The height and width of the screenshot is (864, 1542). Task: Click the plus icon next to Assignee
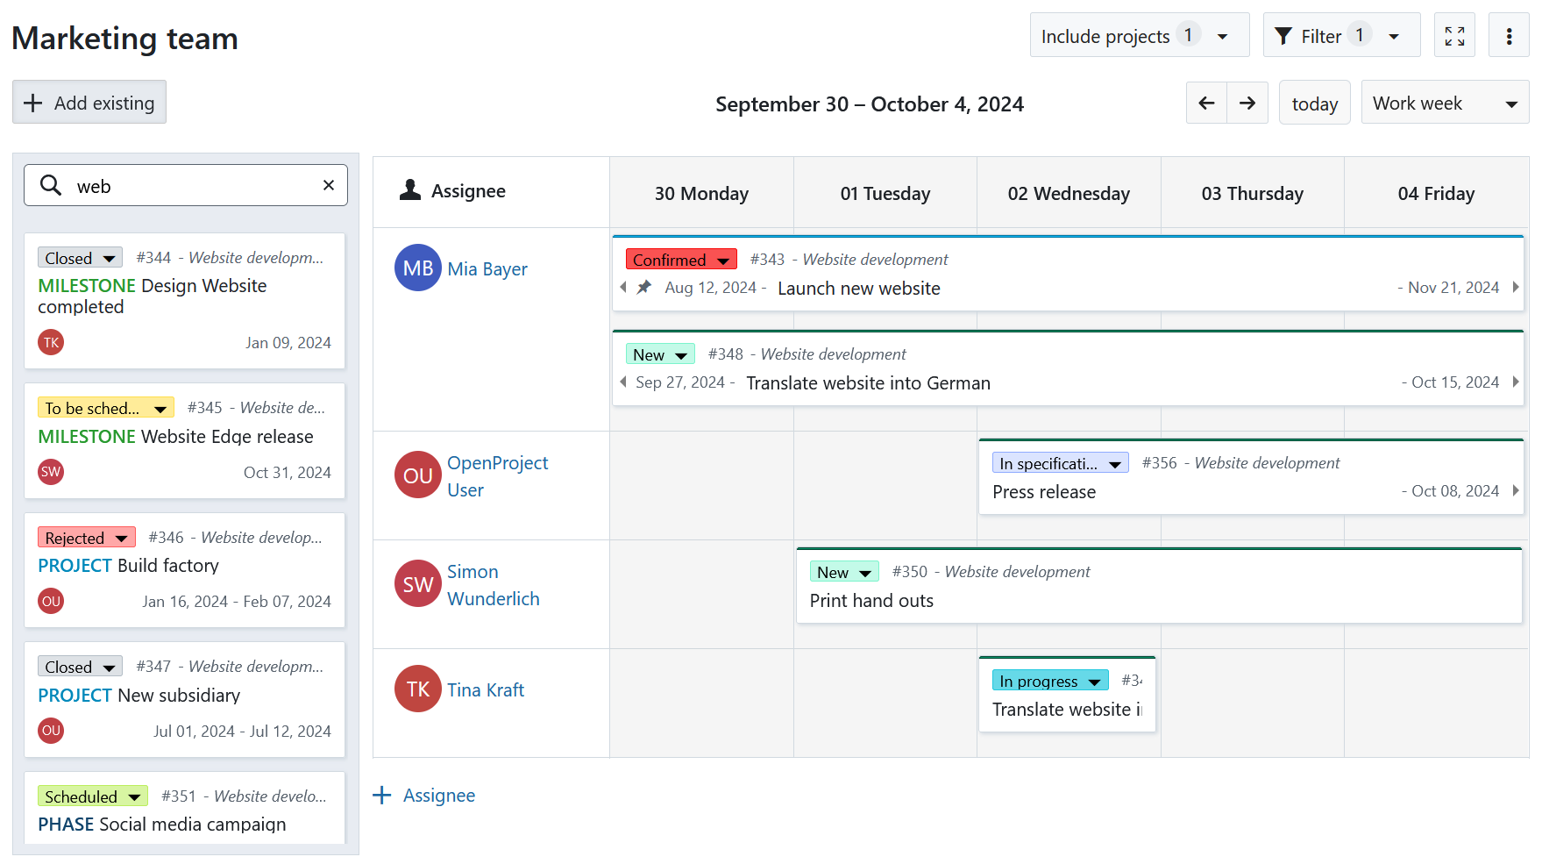[x=382, y=795]
